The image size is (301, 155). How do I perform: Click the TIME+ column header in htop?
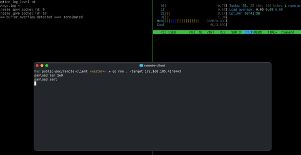pyautogui.click(x=272, y=32)
